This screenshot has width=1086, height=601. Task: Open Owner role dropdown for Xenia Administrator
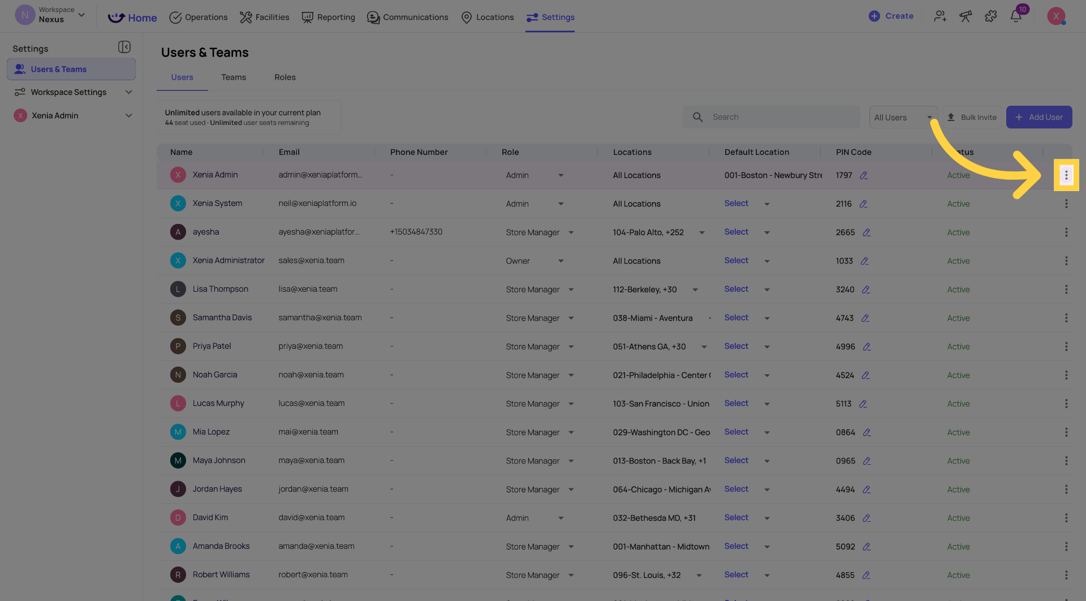(561, 261)
